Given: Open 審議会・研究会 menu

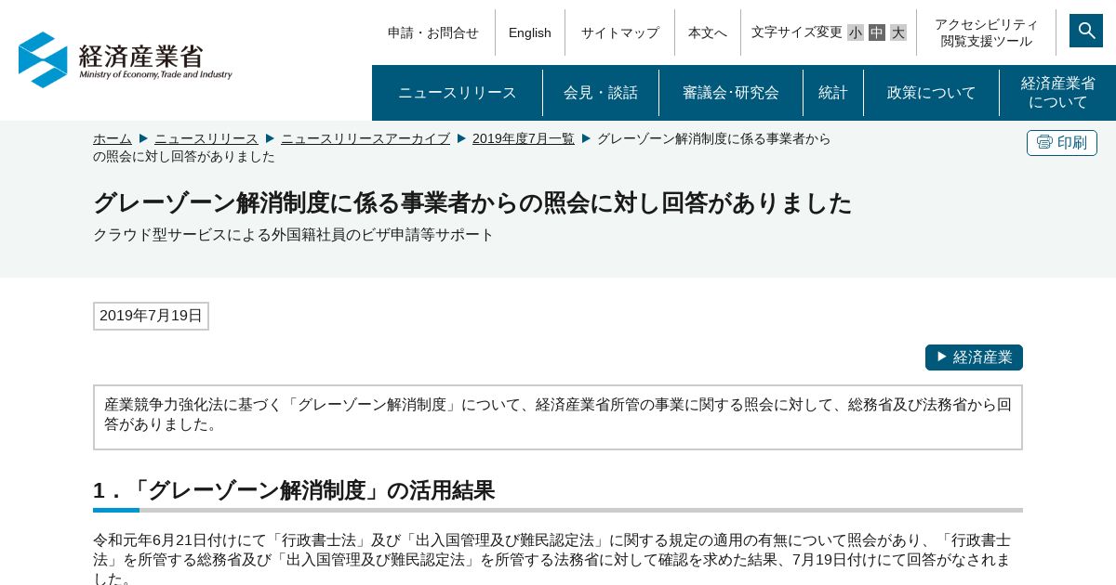Looking at the screenshot, I should pyautogui.click(x=731, y=93).
